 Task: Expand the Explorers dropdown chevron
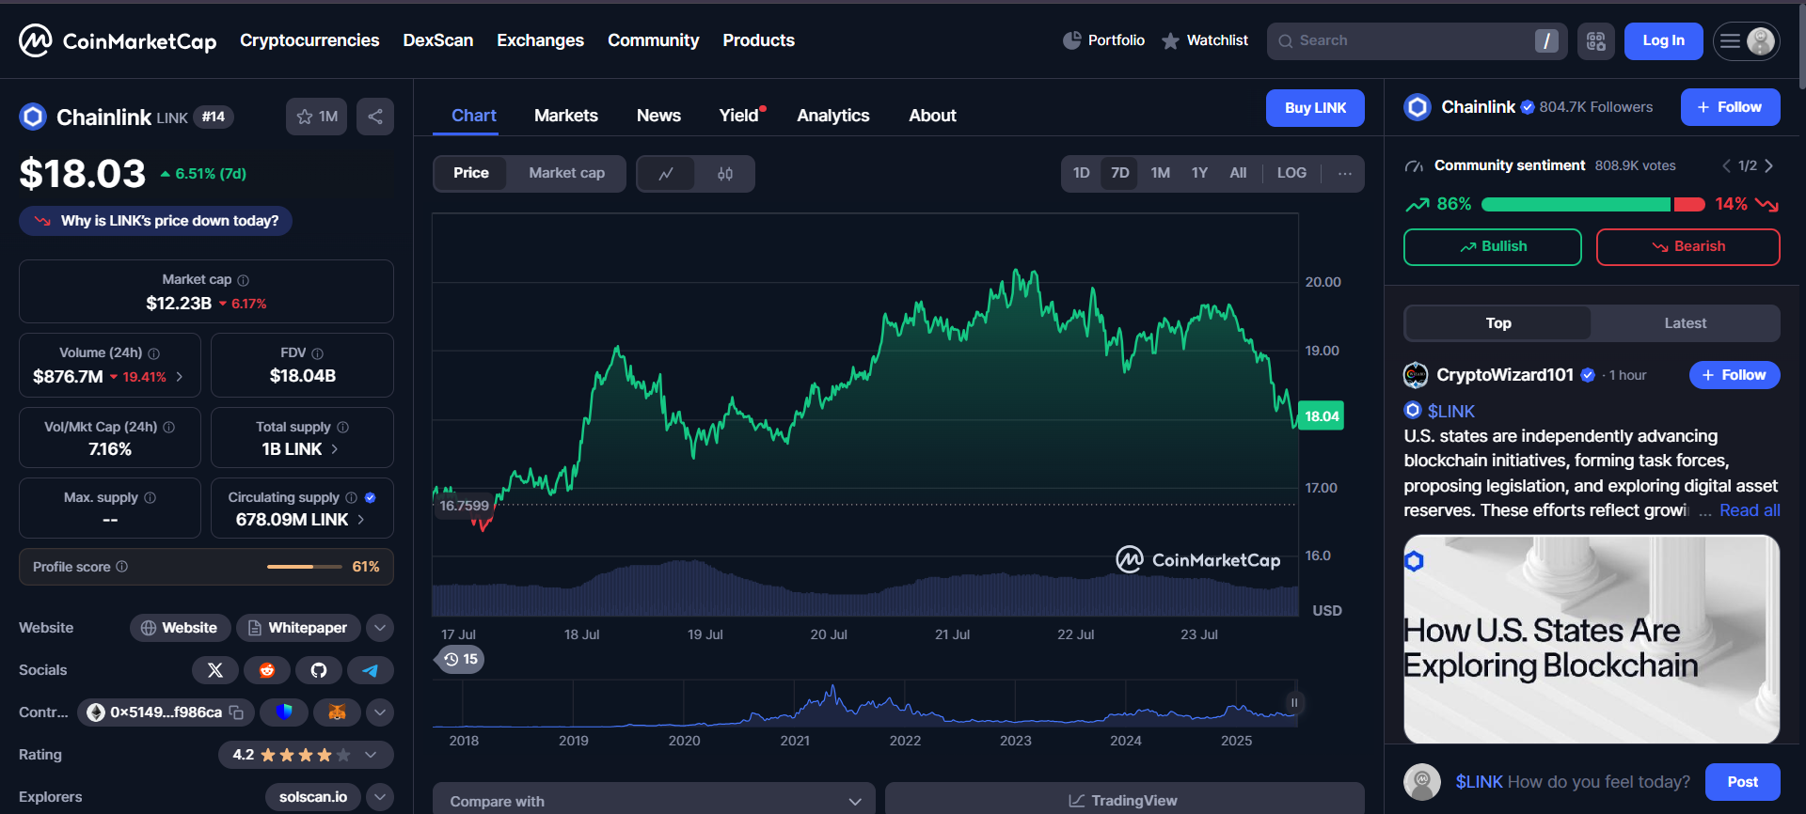click(x=380, y=797)
